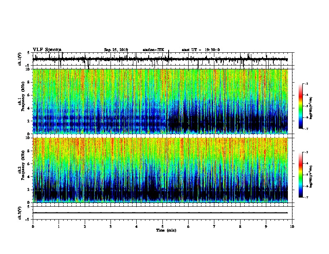This screenshot has height=254, width=329.
Task: Click the "ch.3(V)" axis label
Action: (20, 213)
